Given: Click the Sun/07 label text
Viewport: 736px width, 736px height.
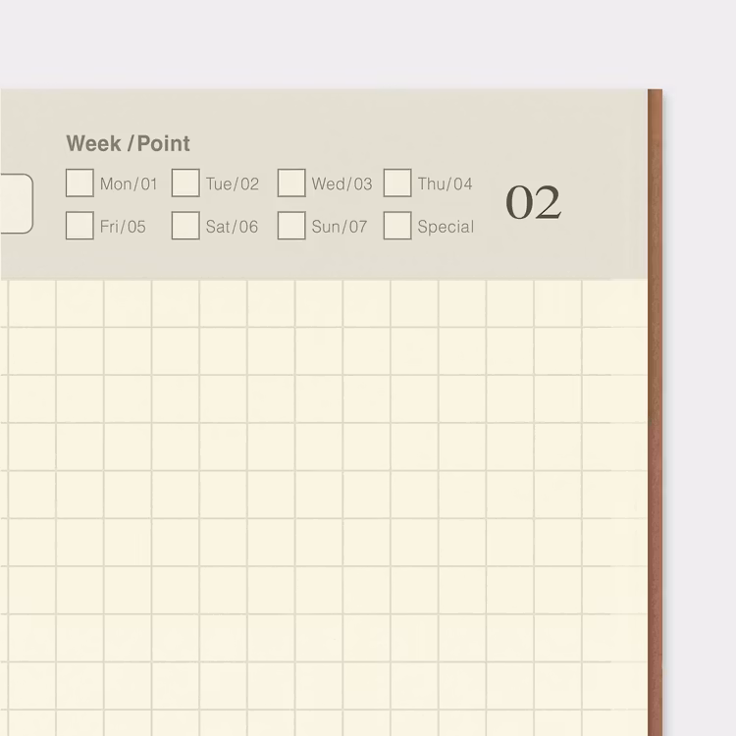Looking at the screenshot, I should 339,227.
